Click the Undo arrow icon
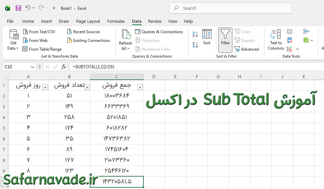The image size is (324, 189). [28, 8]
